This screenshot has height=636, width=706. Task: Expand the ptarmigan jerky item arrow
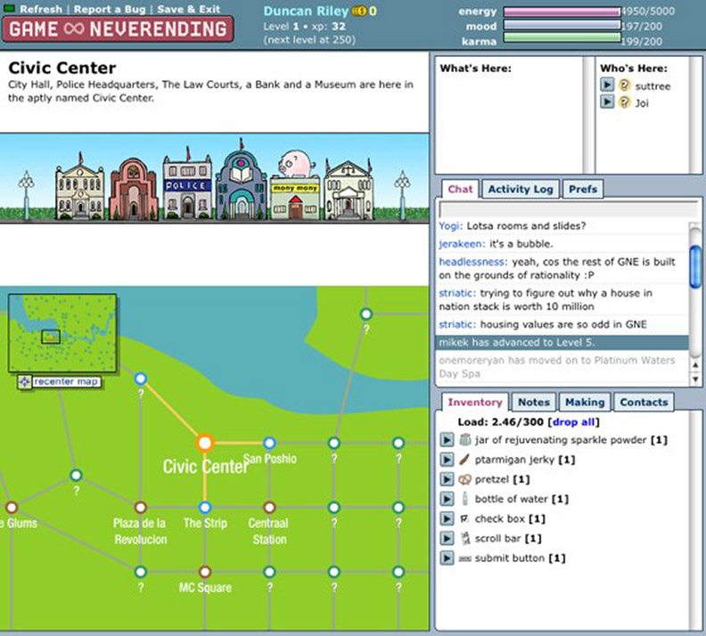tap(447, 460)
